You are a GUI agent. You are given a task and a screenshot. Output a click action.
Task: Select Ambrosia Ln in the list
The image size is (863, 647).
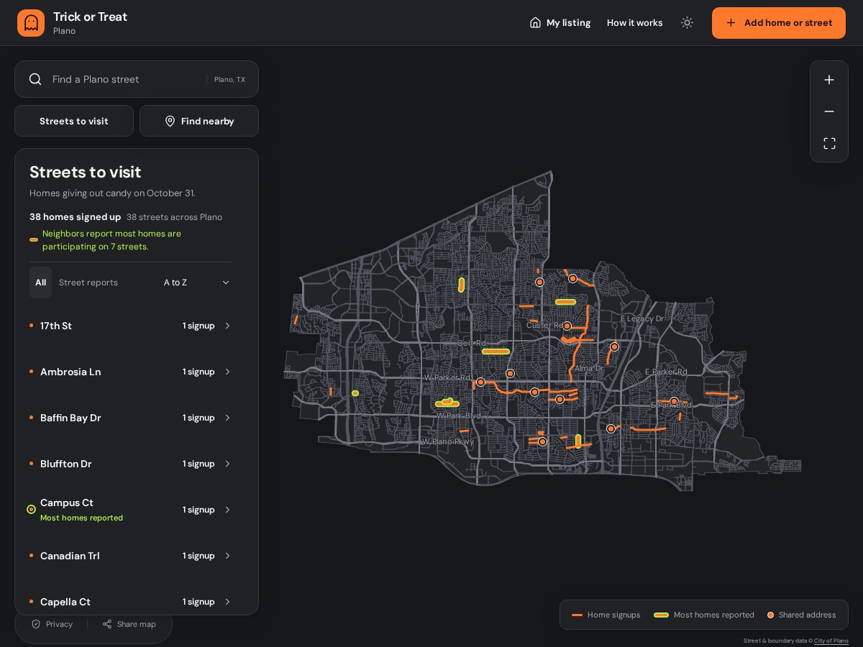pos(131,372)
